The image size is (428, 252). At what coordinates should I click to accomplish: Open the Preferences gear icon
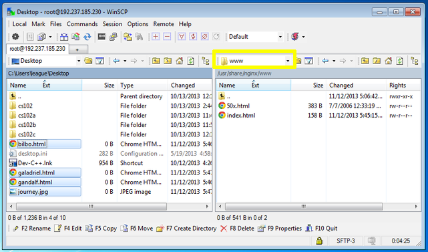(x=15, y=37)
